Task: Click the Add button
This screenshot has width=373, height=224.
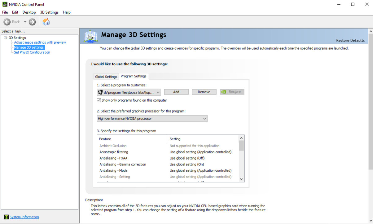Action: tap(176, 92)
